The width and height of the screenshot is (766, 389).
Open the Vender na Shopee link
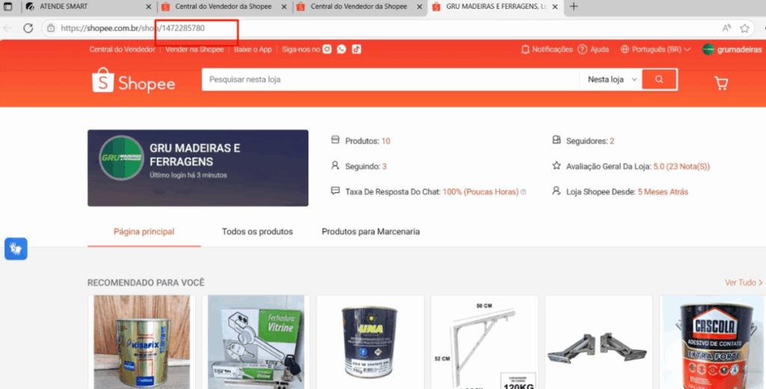click(x=194, y=49)
